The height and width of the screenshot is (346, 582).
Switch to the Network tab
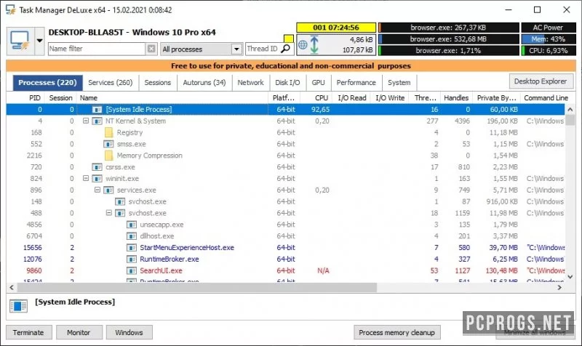[x=250, y=82]
